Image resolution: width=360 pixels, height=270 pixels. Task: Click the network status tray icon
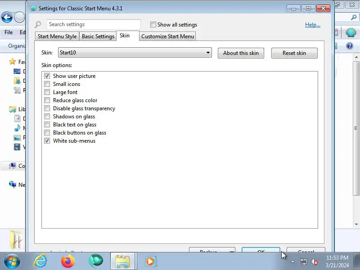[x=303, y=261]
